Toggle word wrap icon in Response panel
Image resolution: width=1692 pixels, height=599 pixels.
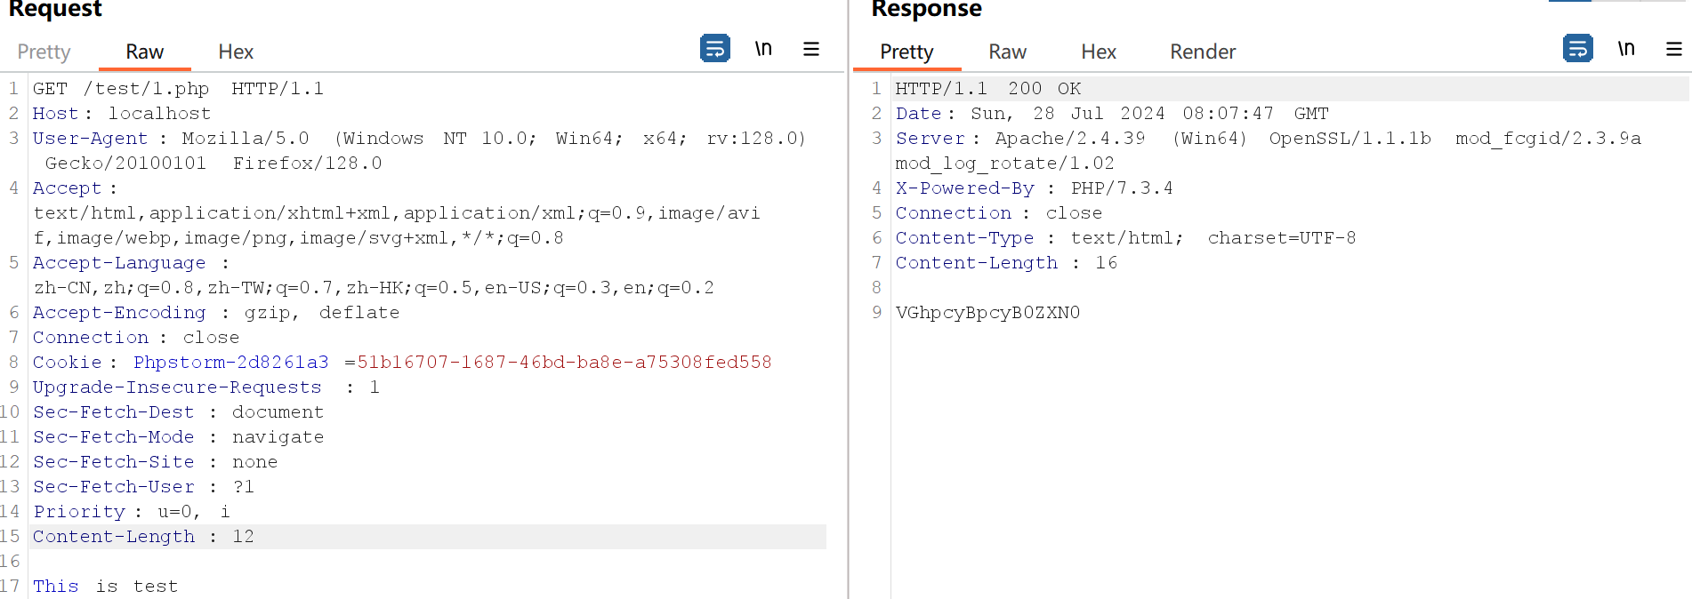tap(1577, 48)
